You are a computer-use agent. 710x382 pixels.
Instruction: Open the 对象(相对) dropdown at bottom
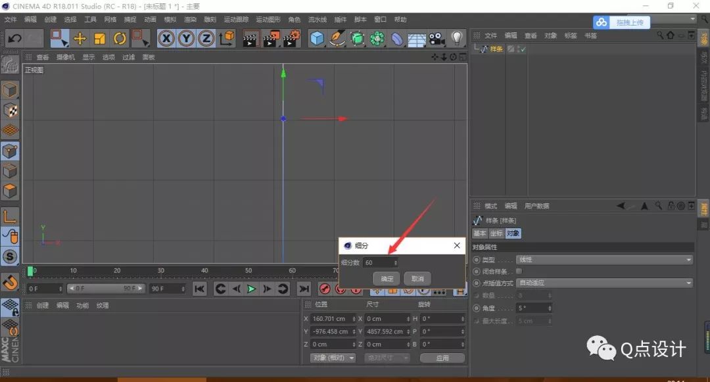(332, 358)
